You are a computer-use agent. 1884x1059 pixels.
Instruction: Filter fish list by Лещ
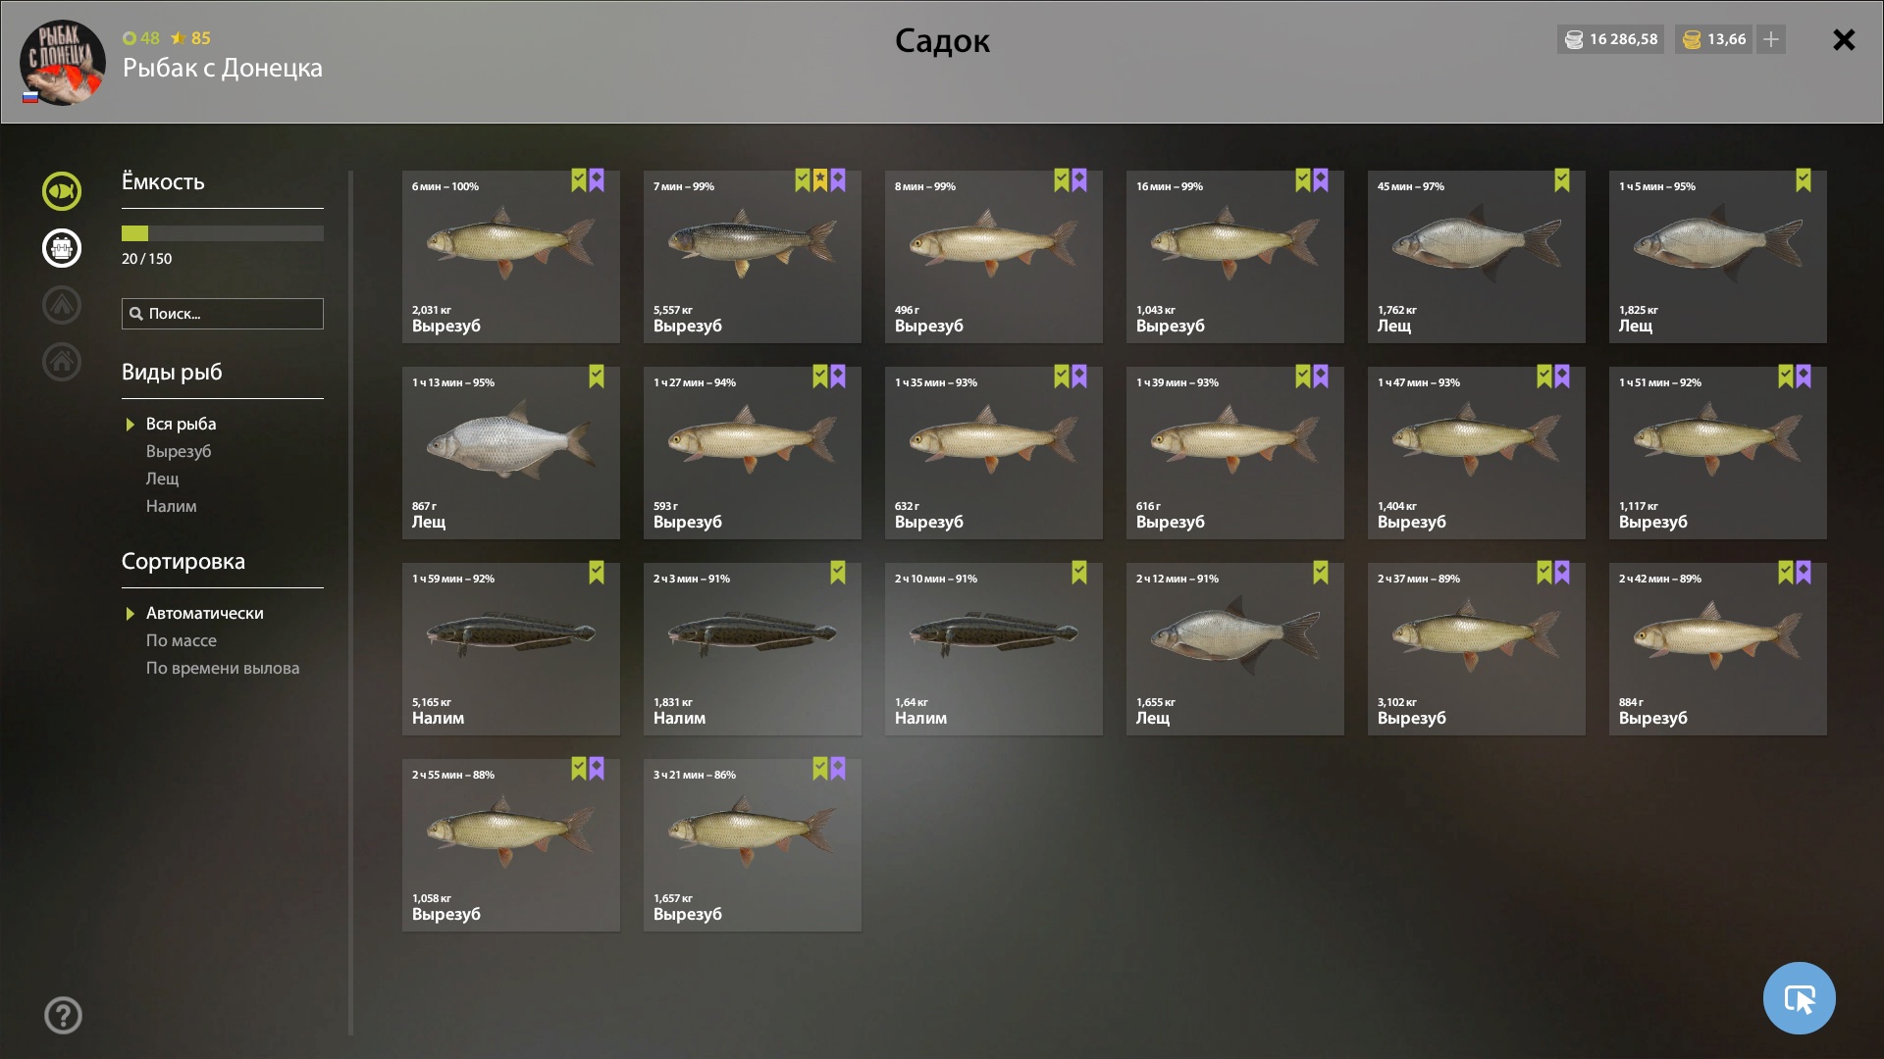[x=163, y=479]
